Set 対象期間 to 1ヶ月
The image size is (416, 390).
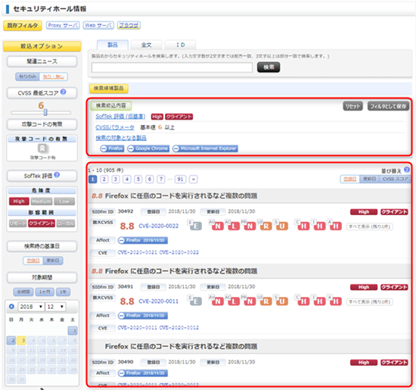45,292
